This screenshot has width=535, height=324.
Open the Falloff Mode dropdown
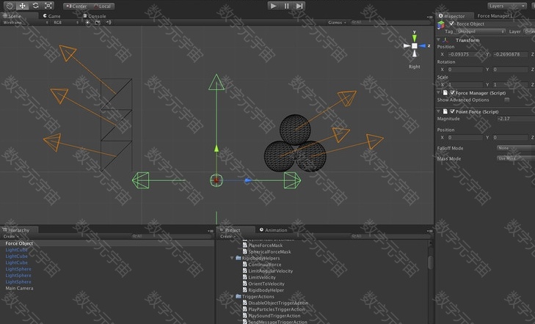[x=515, y=148]
